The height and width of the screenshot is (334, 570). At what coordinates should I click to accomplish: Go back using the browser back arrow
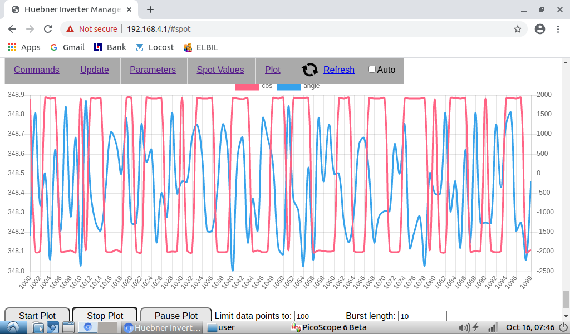12,29
